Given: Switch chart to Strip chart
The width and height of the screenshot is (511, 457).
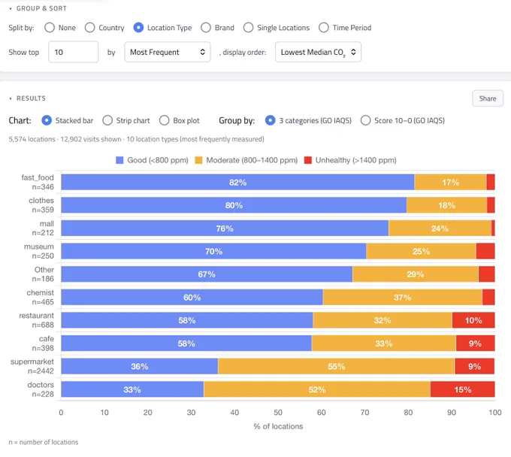Looking at the screenshot, I should [x=107, y=120].
